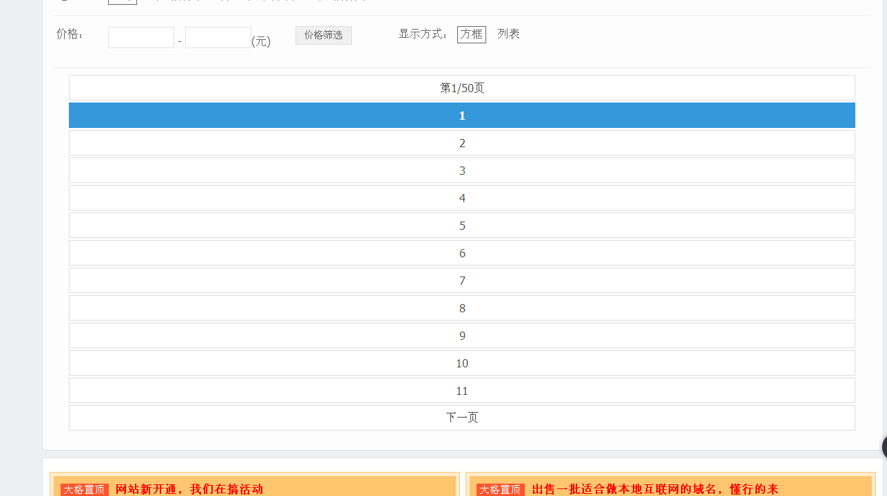Screen dimensions: 887x496
Task: Select page 9 in the pager
Action: coord(461,336)
